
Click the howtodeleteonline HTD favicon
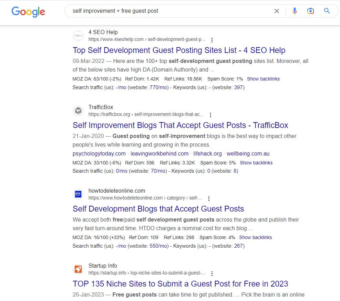coord(78,194)
